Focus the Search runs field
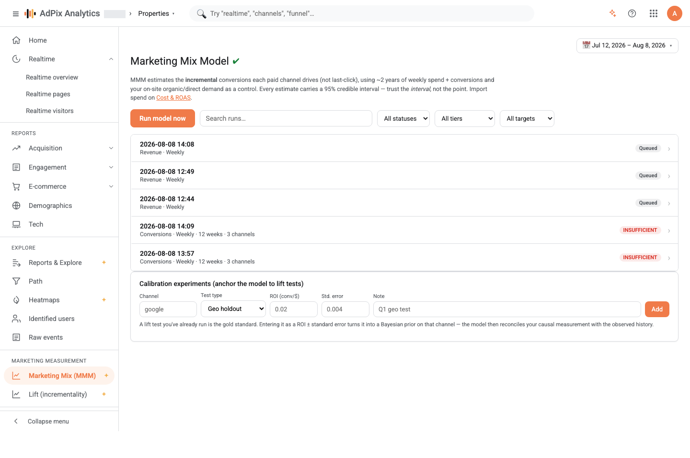The width and height of the screenshot is (690, 458). tap(286, 118)
